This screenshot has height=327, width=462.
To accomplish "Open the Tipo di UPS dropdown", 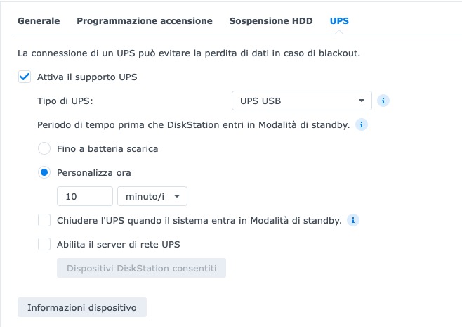I will tap(301, 101).
